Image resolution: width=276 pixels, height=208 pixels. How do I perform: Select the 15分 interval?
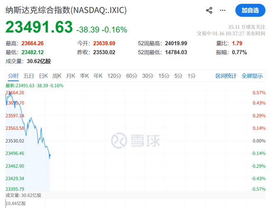pos(164,76)
